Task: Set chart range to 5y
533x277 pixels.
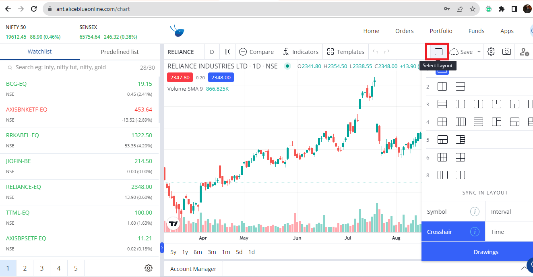Action: point(173,252)
